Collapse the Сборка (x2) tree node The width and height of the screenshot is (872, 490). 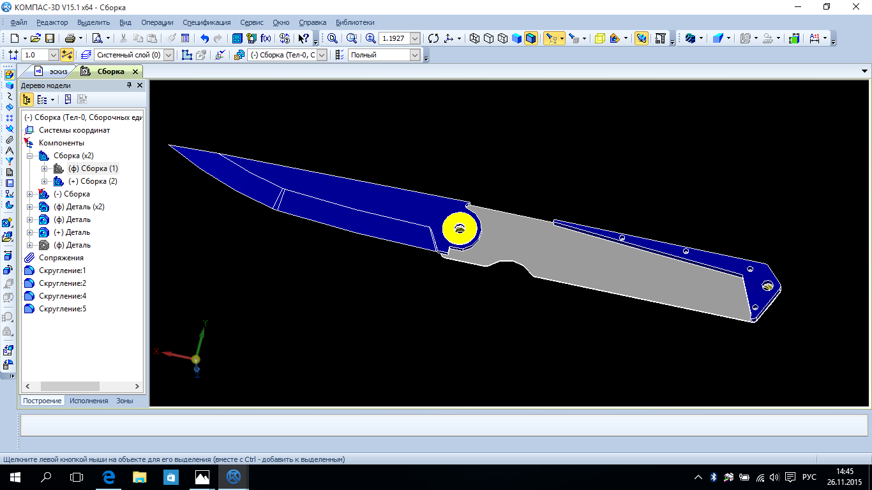29,156
